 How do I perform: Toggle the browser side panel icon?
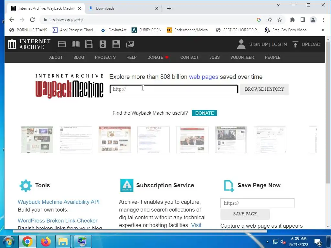tap(303, 20)
